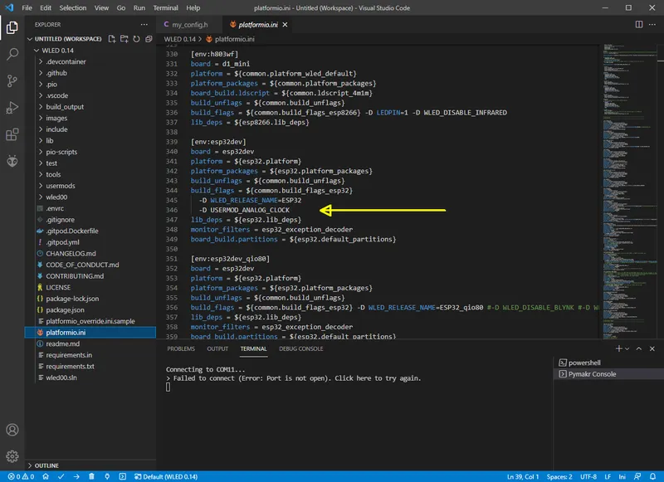Close the platformio.ini editor tab

[x=285, y=25]
